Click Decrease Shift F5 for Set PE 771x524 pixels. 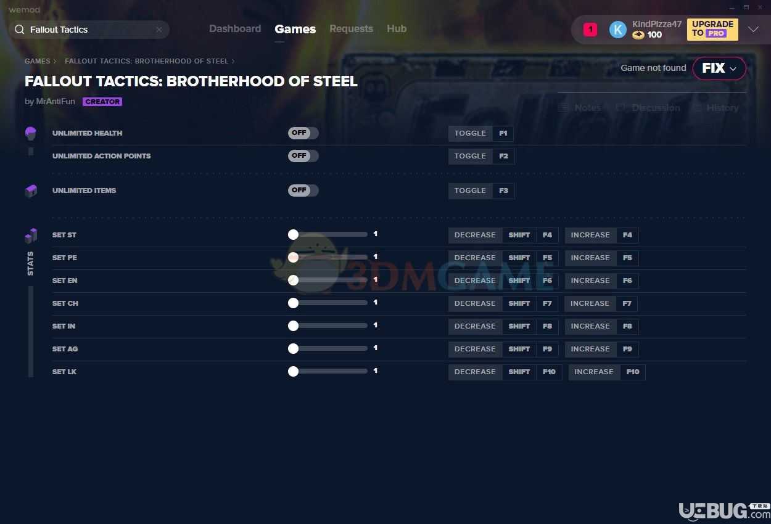click(x=503, y=258)
